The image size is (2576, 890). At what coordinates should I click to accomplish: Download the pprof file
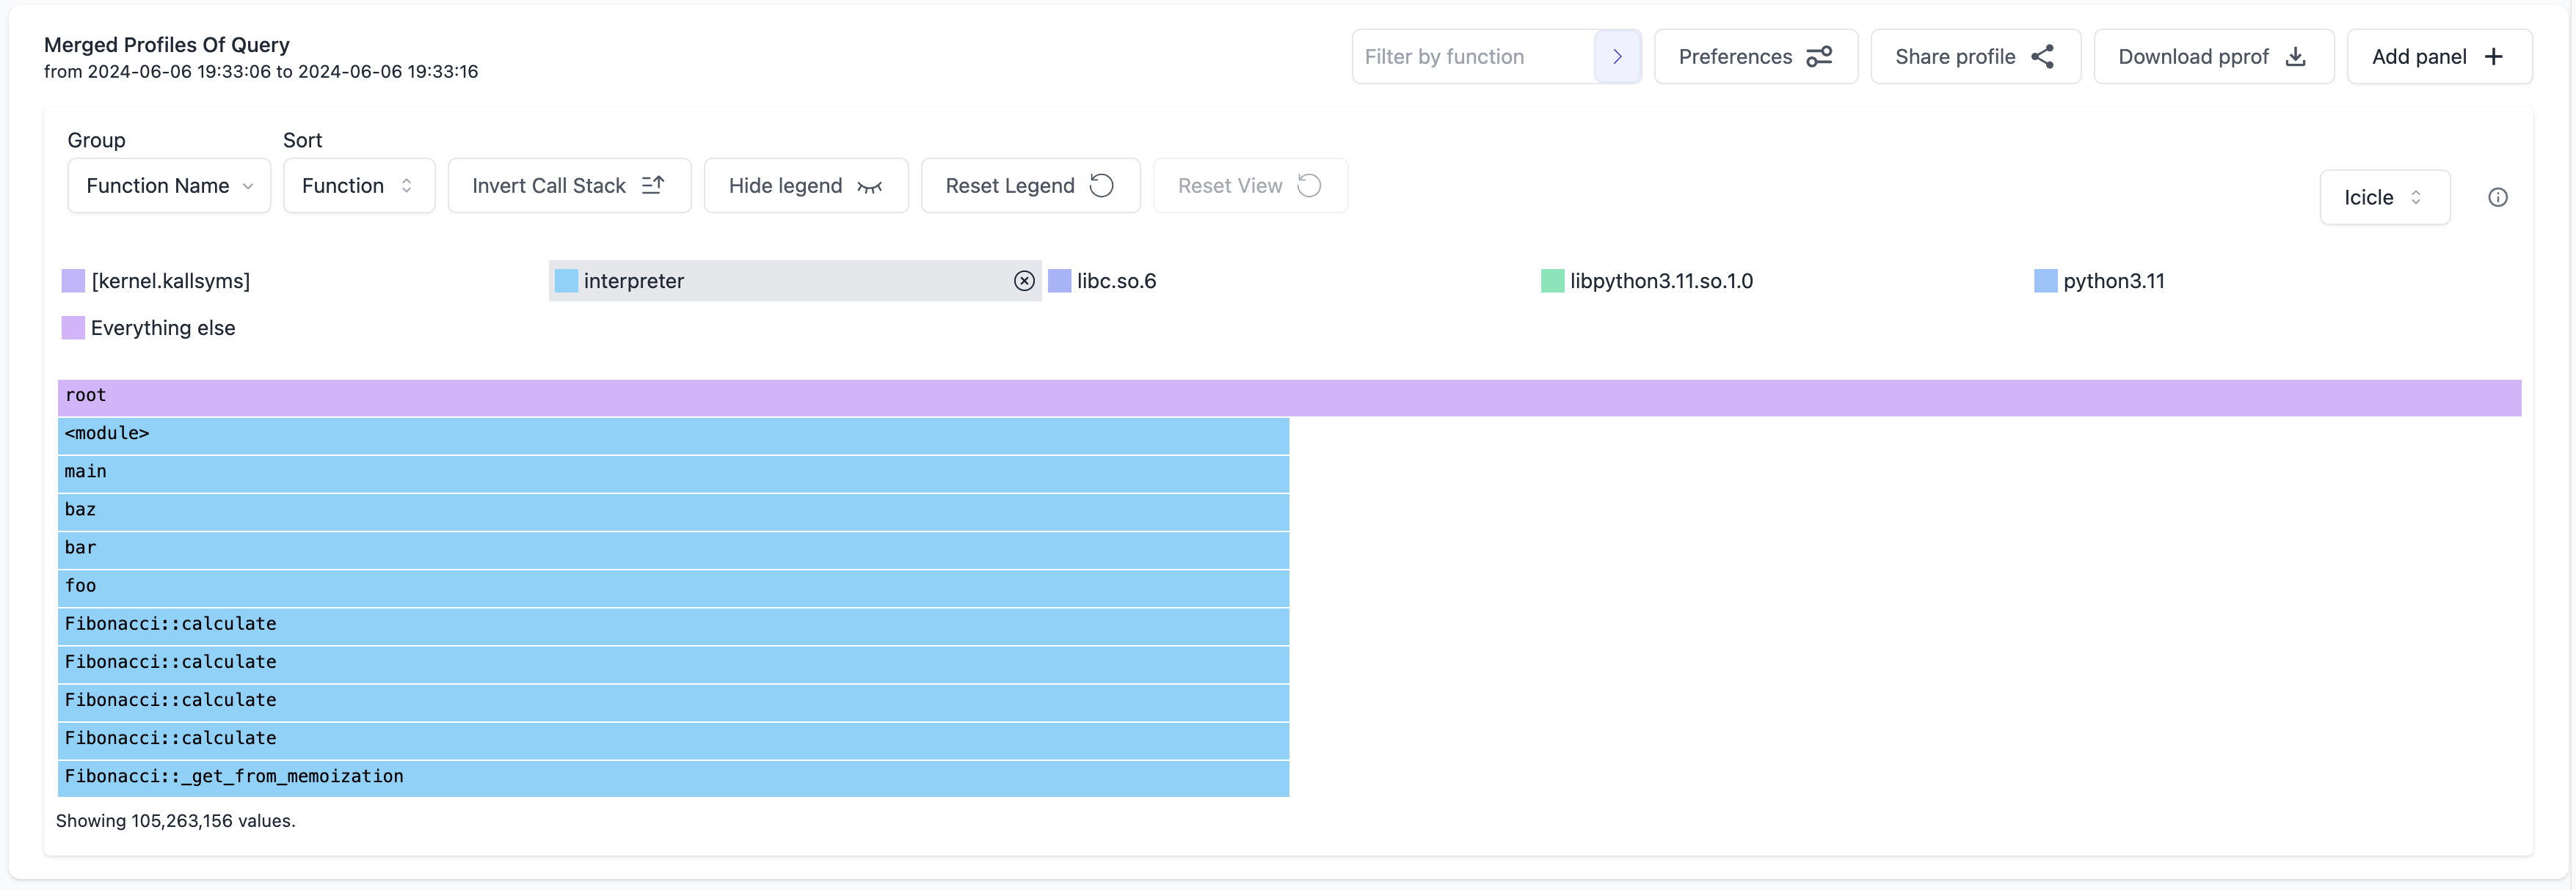(x=2212, y=57)
